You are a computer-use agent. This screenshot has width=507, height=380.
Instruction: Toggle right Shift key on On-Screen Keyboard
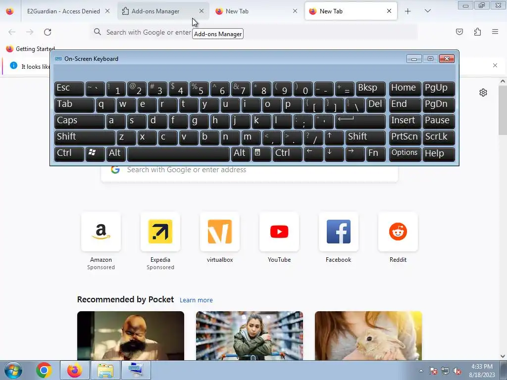pos(365,138)
